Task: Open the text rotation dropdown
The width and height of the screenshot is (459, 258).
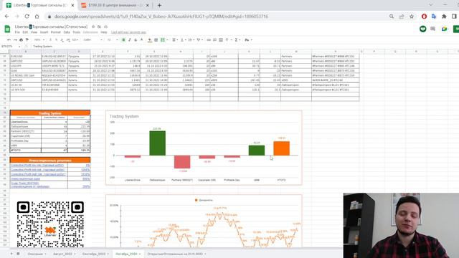Action: point(199,40)
